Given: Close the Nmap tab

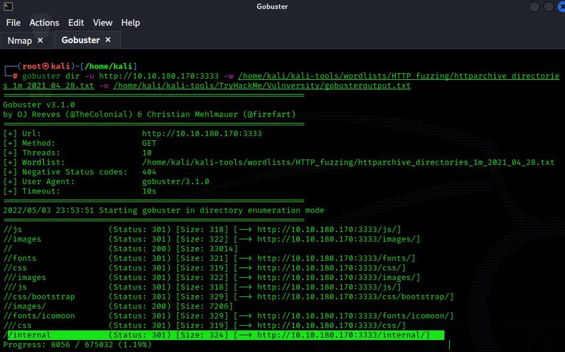Looking at the screenshot, I should (x=40, y=40).
